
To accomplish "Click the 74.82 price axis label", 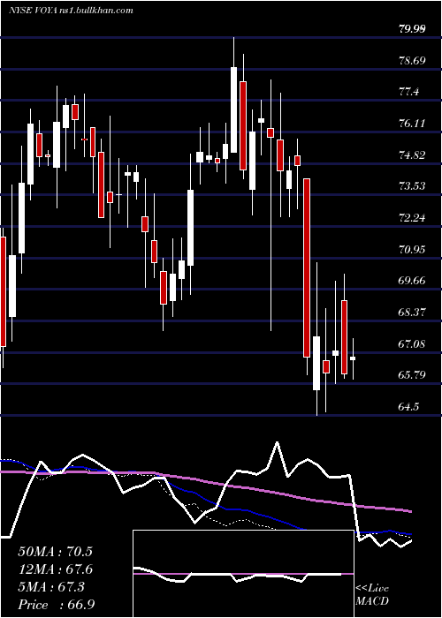I will 412,154.
